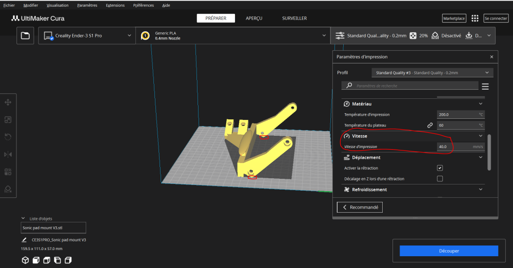Screen dimensions: 513x268
Task: Collapse the Vitesse settings section
Action: 480,136
